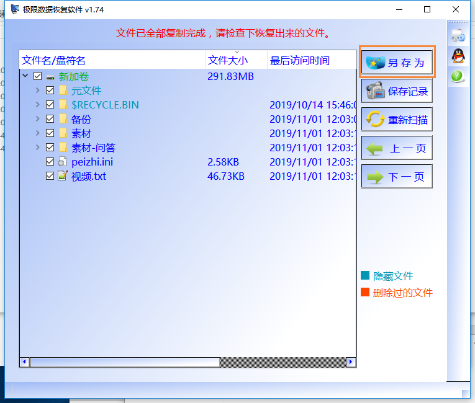The height and width of the screenshot is (403, 475).
Task: Select the 视频.txt file name
Action: click(x=89, y=176)
